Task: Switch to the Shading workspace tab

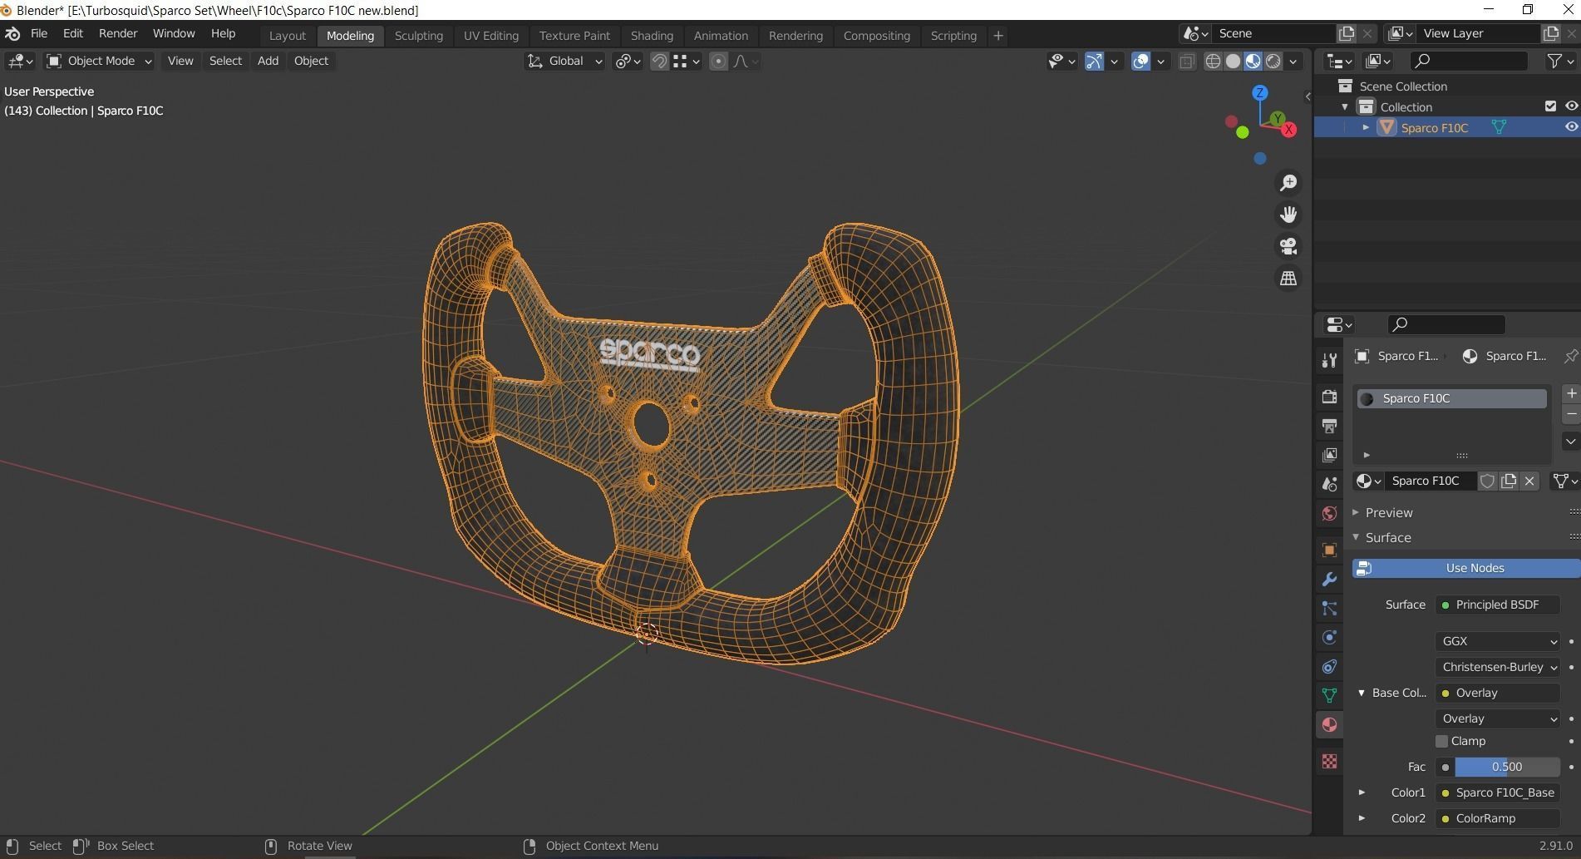Action: point(652,36)
